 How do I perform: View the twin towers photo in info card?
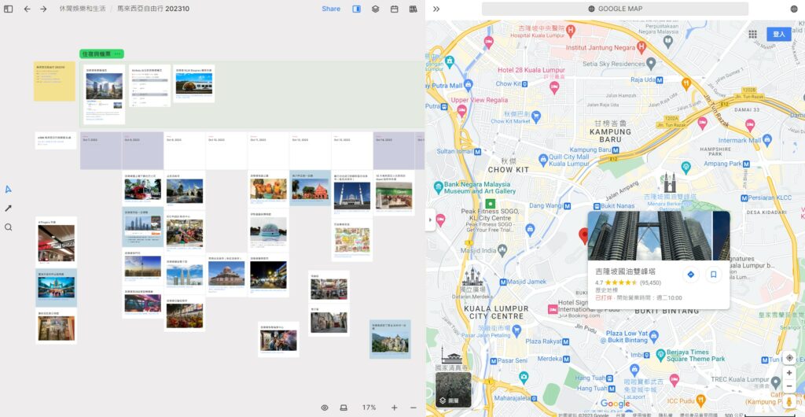(659, 236)
